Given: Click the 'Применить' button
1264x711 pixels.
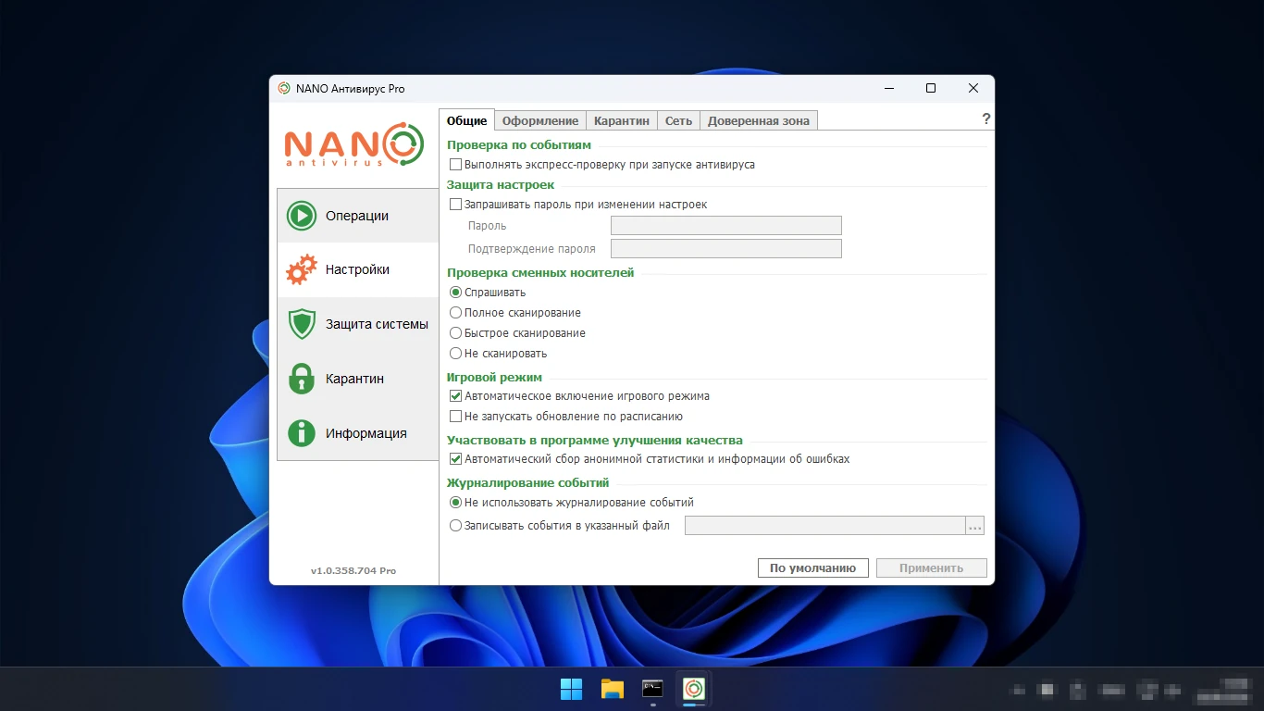Looking at the screenshot, I should tap(932, 568).
